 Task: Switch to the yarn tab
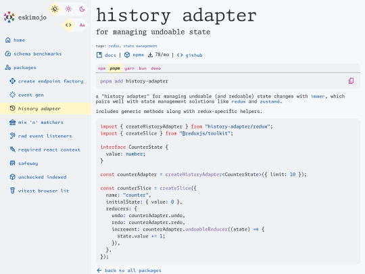point(129,68)
